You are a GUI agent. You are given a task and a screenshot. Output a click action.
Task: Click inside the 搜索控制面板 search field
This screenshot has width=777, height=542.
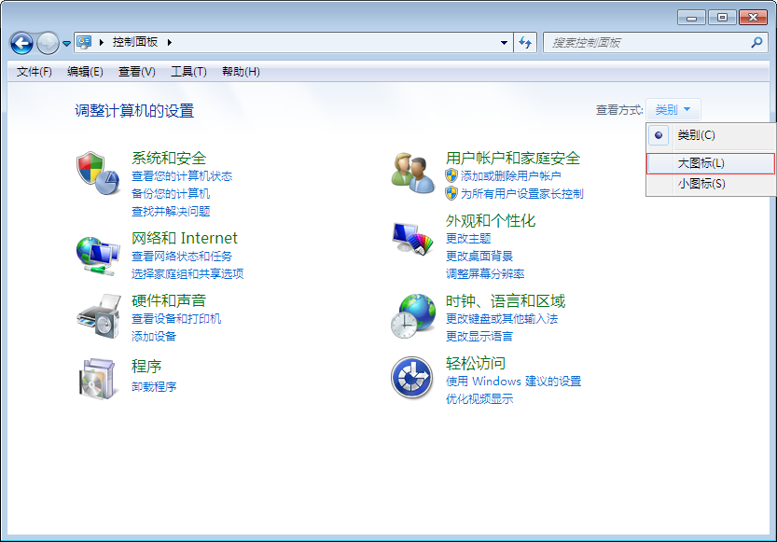click(644, 43)
